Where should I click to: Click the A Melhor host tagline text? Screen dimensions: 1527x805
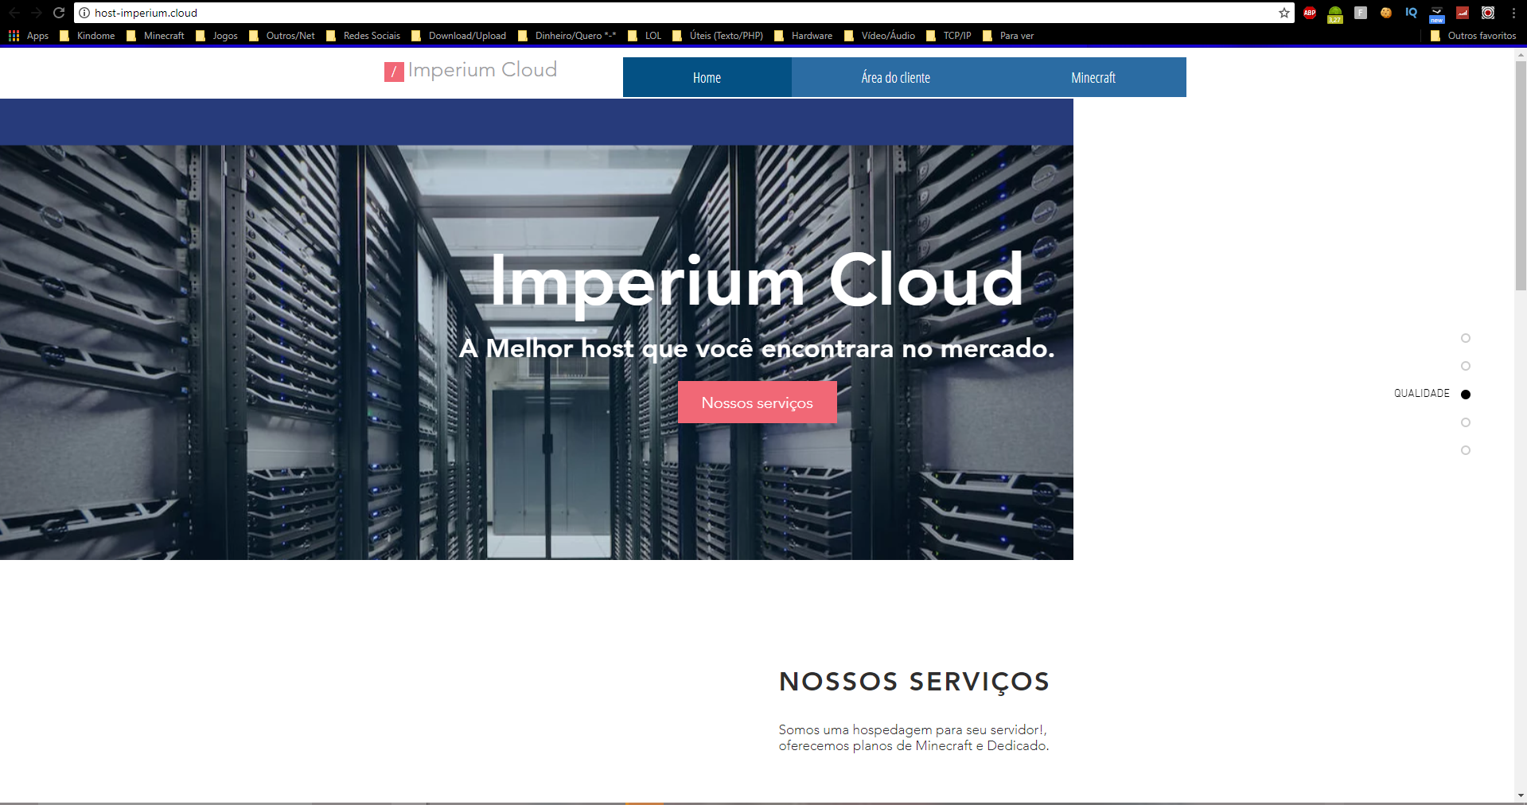[x=757, y=348]
